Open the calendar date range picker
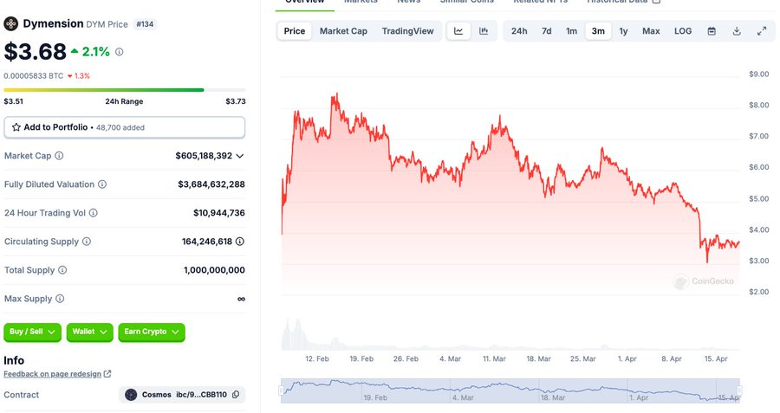The height and width of the screenshot is (413, 780). (x=712, y=31)
